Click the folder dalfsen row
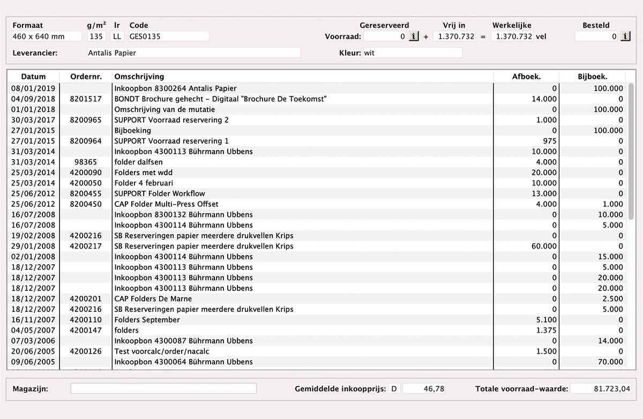 (317, 162)
